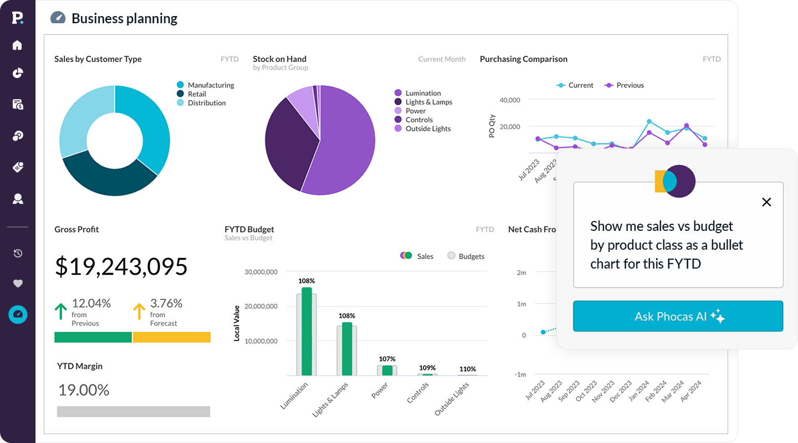The width and height of the screenshot is (798, 443).
Task: Click the price tag sidebar icon
Action: 18,167
